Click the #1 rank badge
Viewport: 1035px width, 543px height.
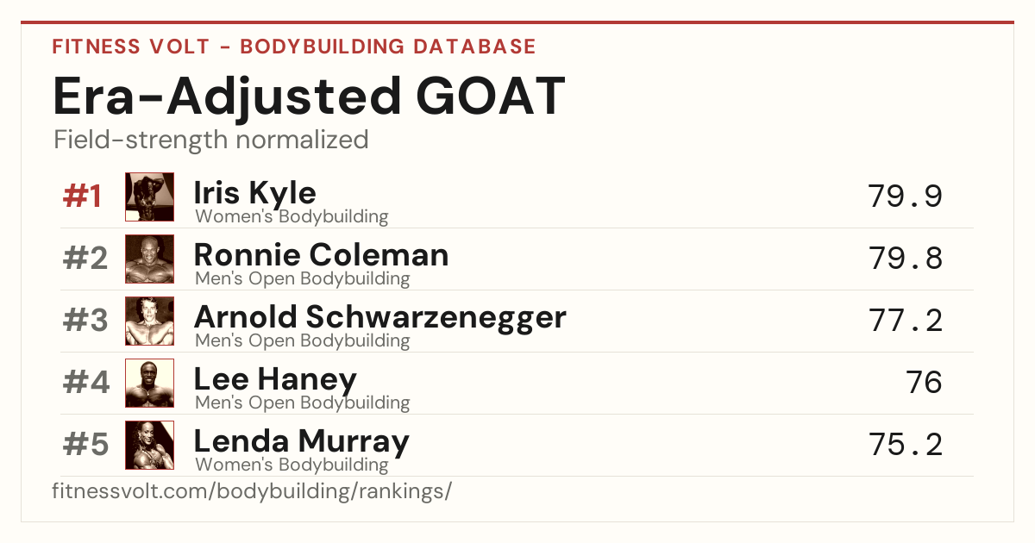coord(83,197)
